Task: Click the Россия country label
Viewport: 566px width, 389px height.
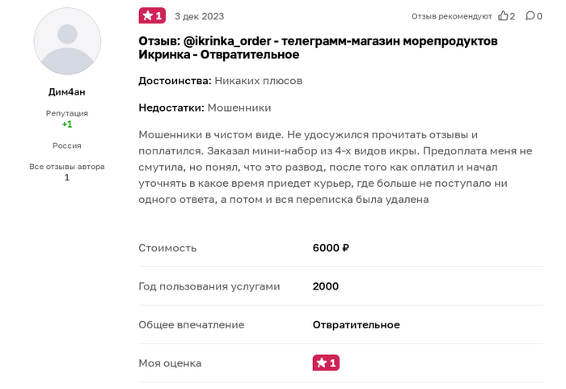Action: tap(67, 146)
